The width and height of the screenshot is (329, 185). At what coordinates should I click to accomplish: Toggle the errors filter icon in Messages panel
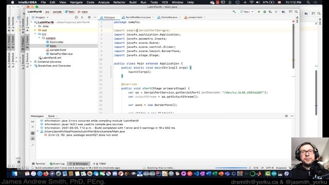point(33,133)
